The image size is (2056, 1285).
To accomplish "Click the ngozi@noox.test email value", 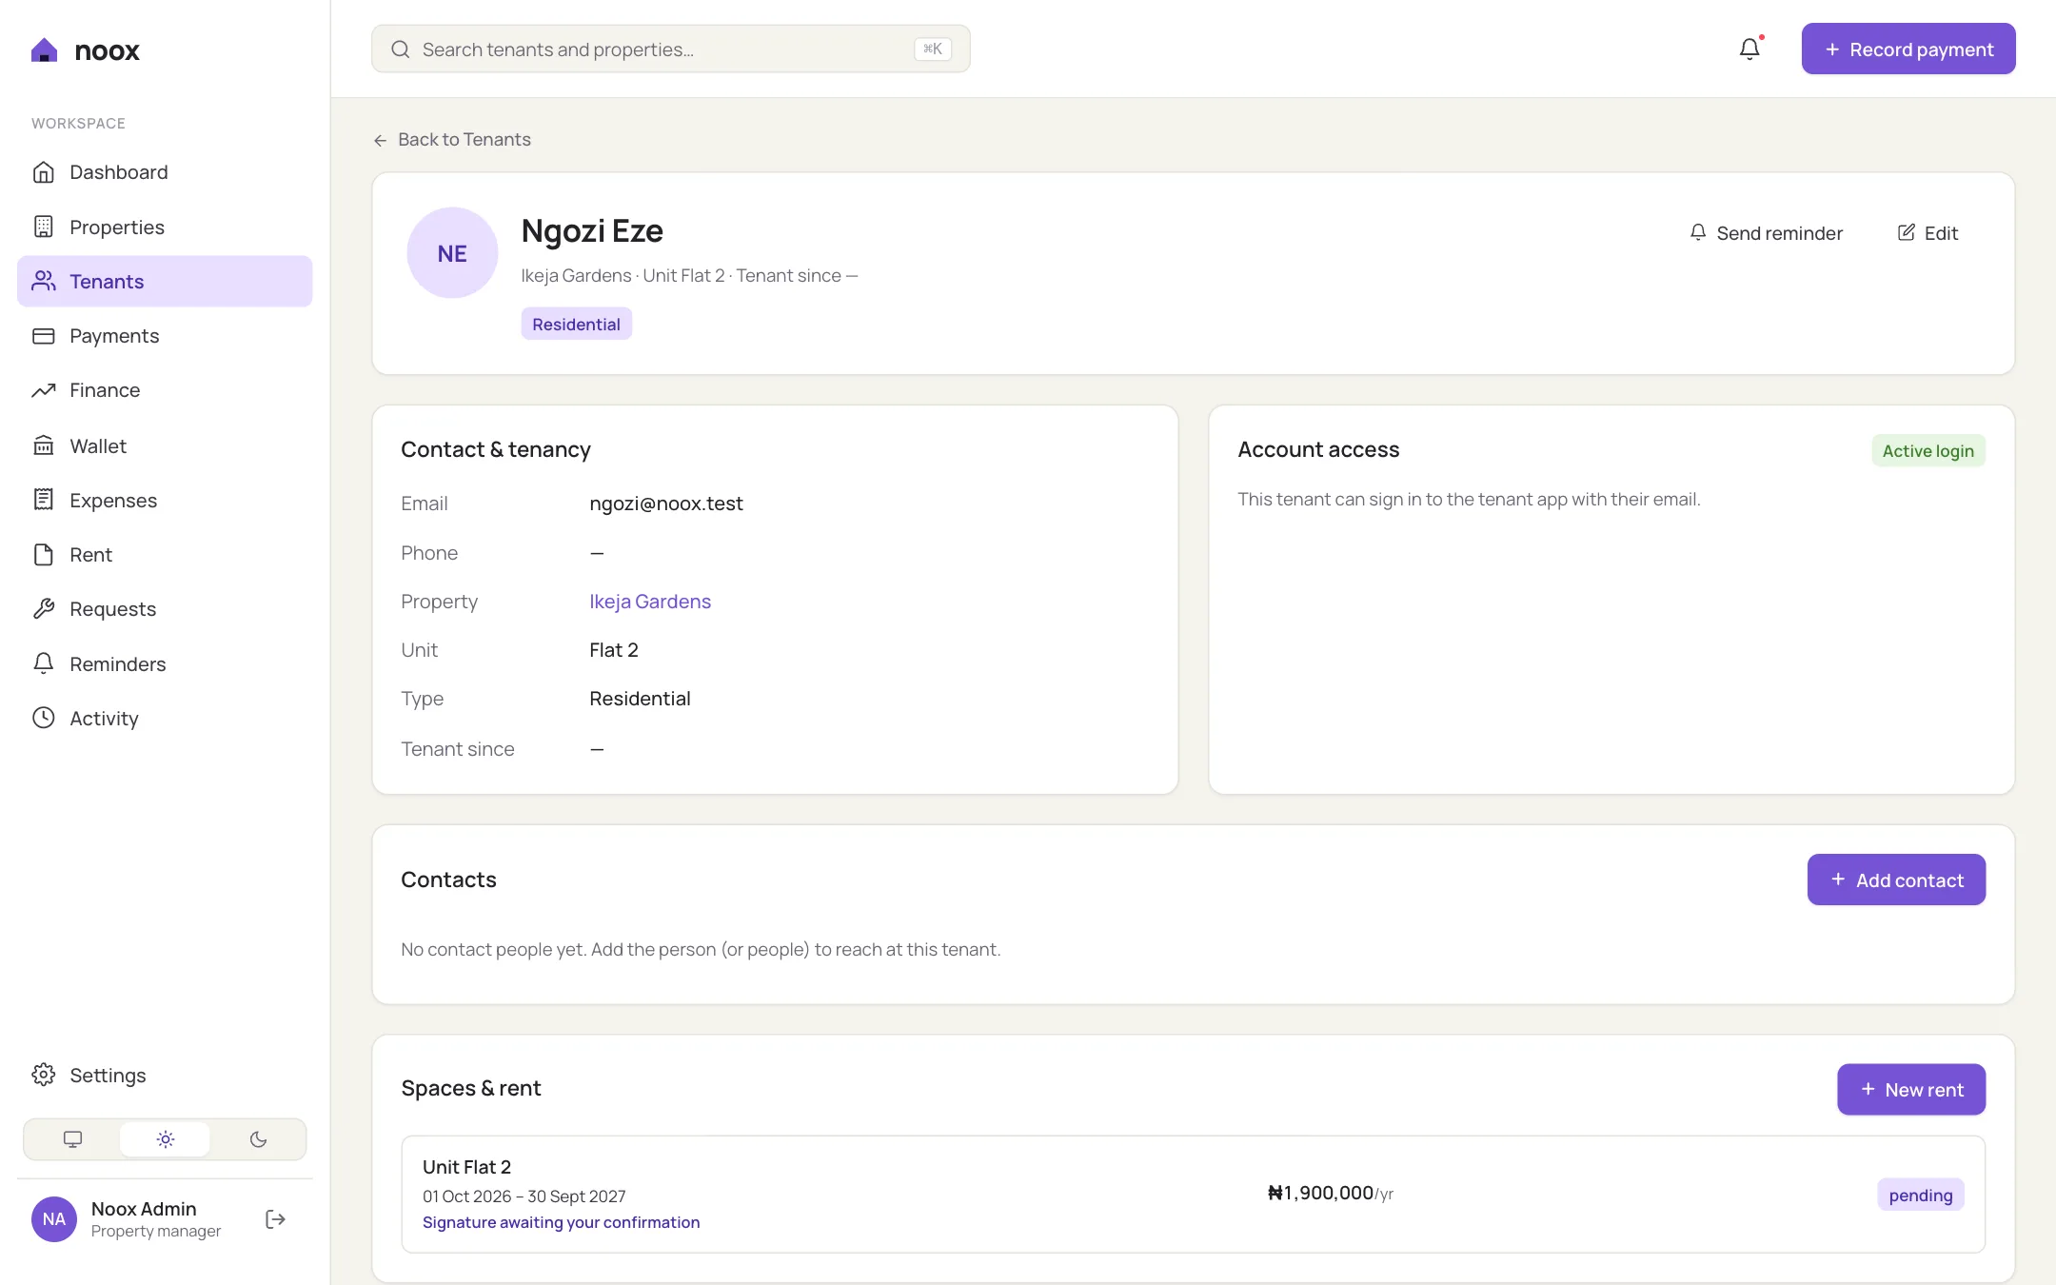I will (x=666, y=504).
